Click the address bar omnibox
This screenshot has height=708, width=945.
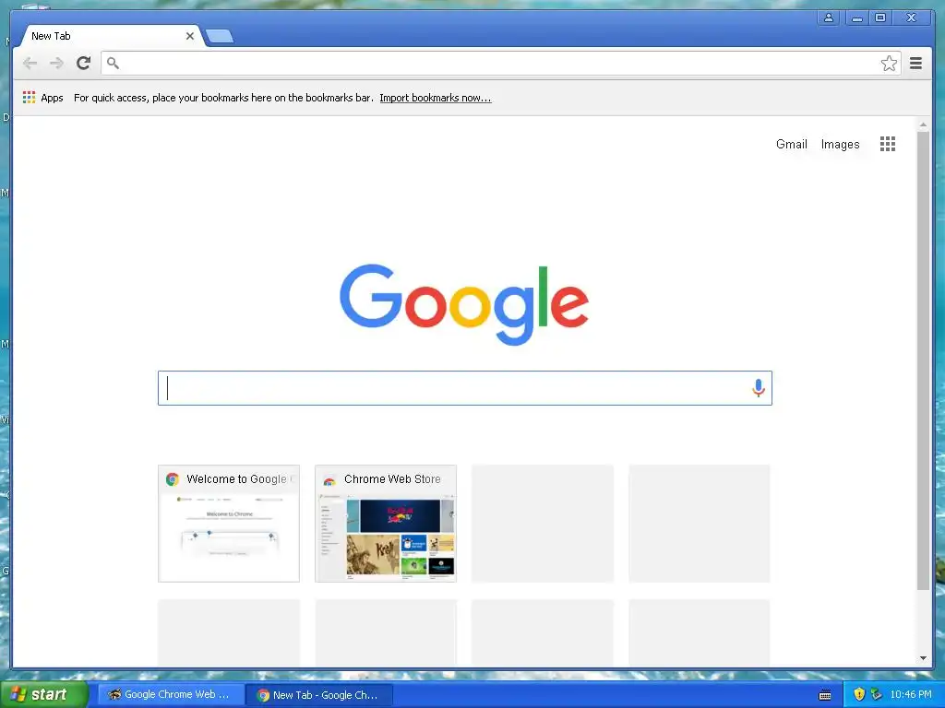(500, 64)
